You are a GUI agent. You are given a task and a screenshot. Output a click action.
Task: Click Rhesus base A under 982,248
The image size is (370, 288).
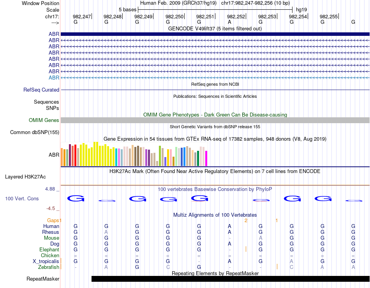(x=106, y=232)
